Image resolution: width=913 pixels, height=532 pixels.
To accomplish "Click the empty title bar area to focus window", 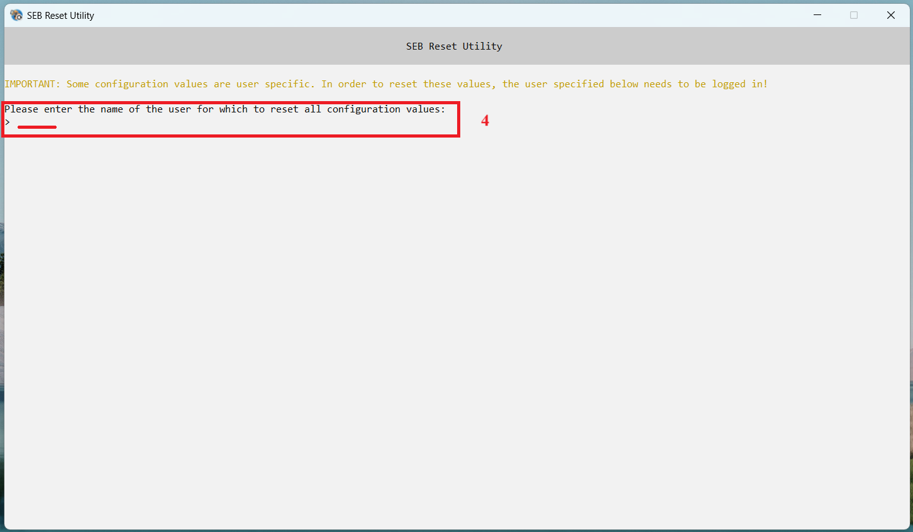I will (x=440, y=15).
